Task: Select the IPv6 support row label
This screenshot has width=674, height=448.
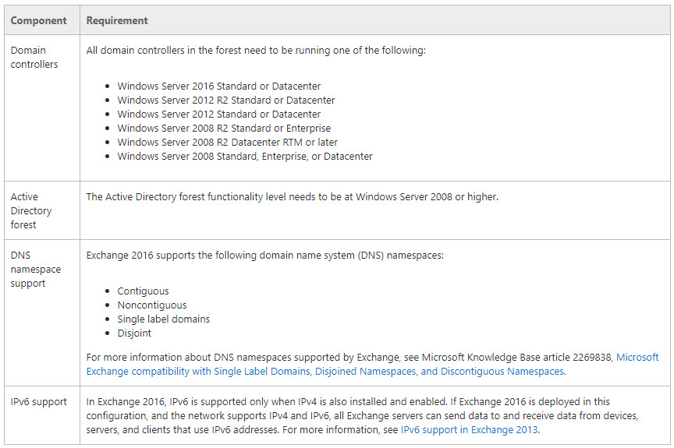Action: 39,402
